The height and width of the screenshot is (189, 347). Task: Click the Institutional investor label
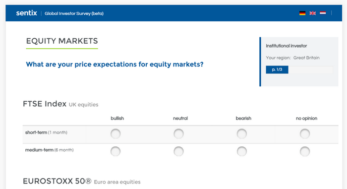287,46
